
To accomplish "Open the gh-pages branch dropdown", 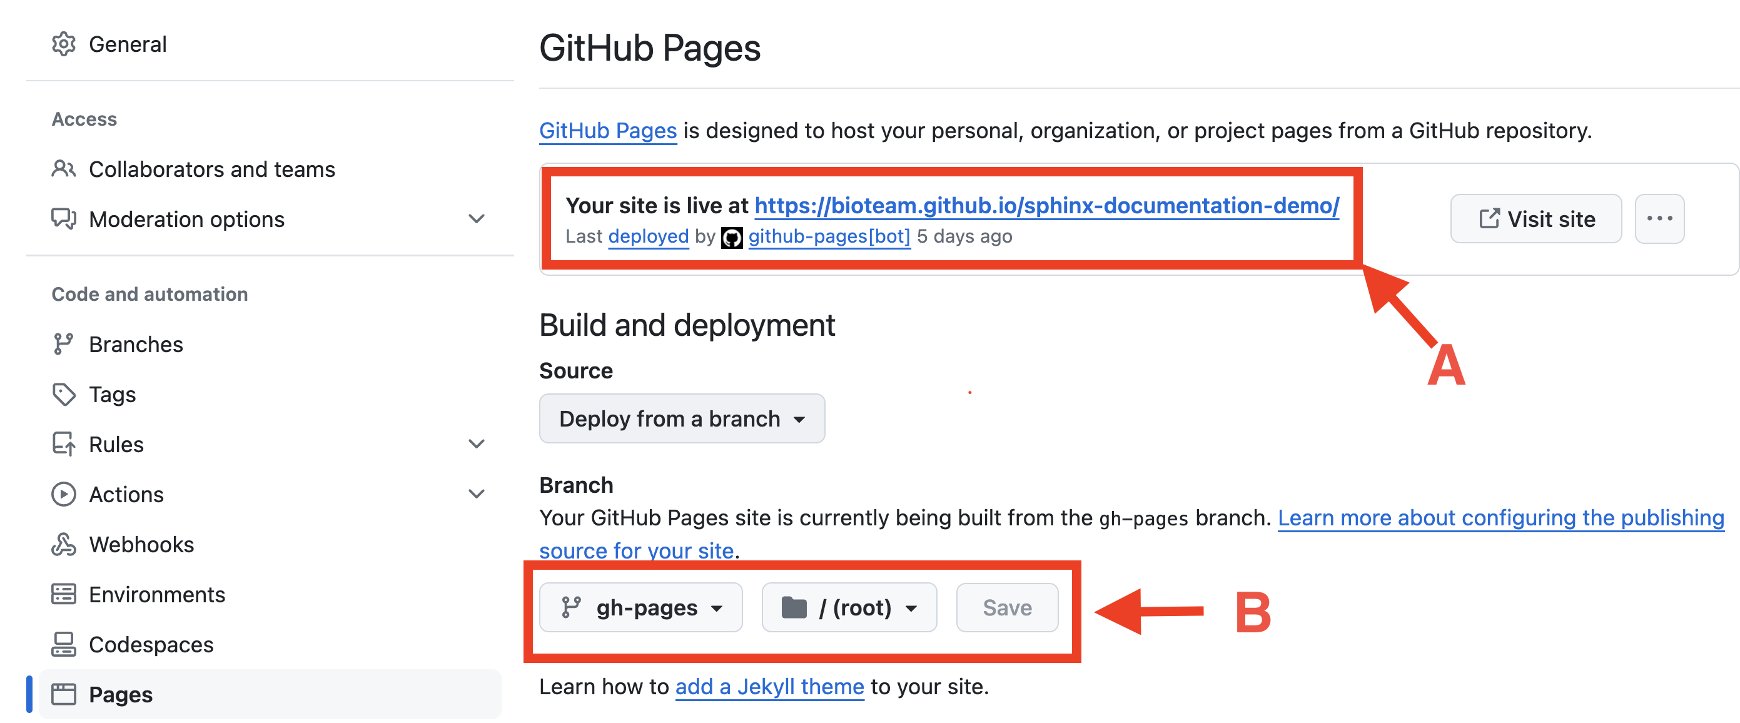I will 640,607.
